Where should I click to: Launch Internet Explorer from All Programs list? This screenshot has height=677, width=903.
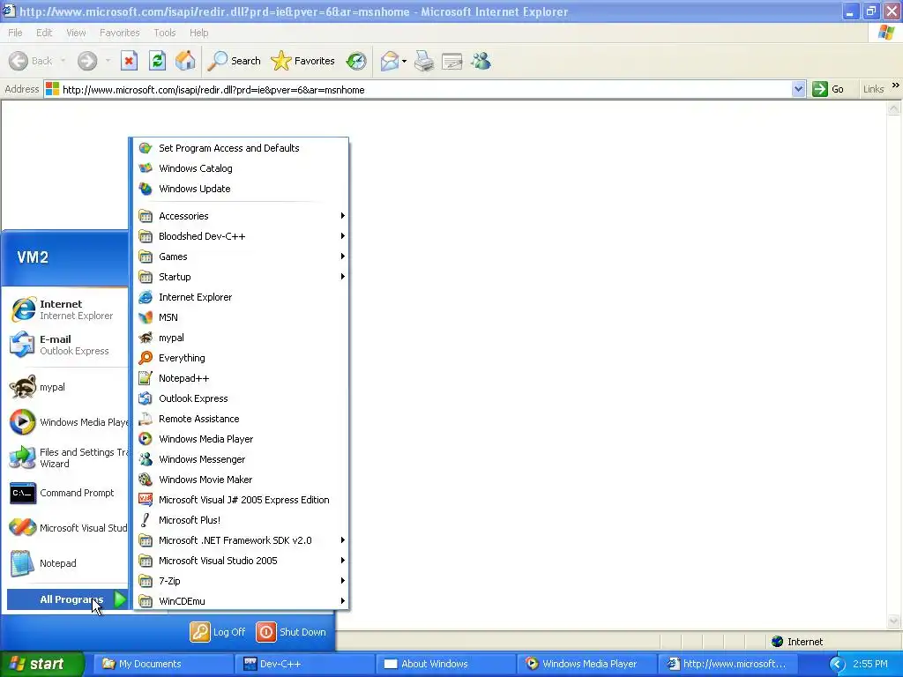point(241,297)
